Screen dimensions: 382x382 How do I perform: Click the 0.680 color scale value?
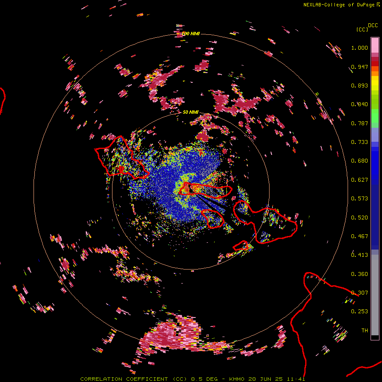point(360,161)
